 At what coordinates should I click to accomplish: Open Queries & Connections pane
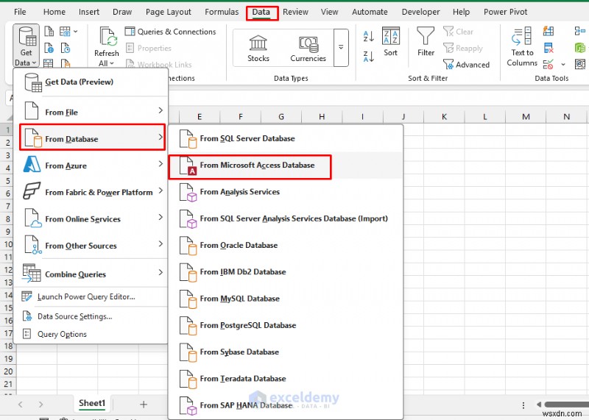coord(171,32)
